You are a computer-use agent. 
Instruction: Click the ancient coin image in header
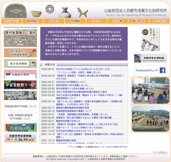tap(50, 9)
